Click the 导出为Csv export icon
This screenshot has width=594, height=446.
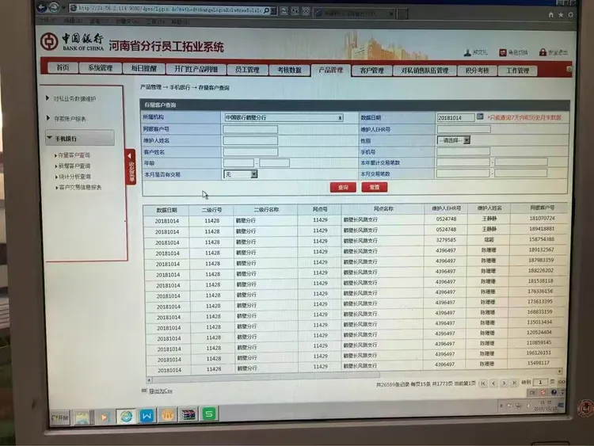pyautogui.click(x=144, y=391)
